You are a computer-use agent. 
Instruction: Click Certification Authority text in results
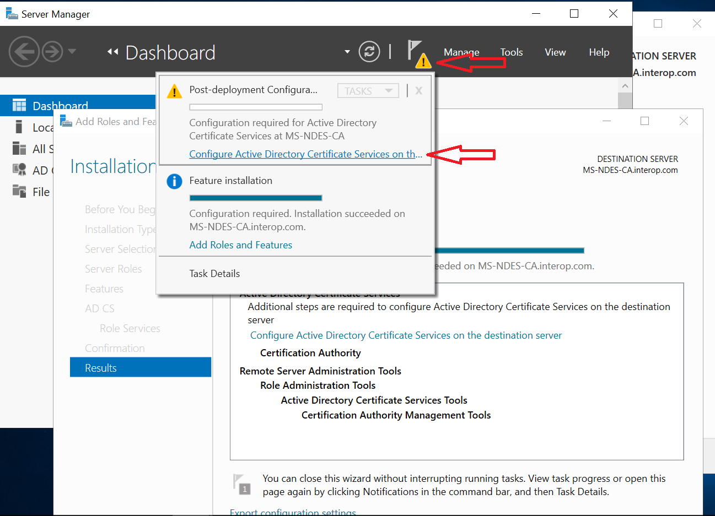coord(310,353)
